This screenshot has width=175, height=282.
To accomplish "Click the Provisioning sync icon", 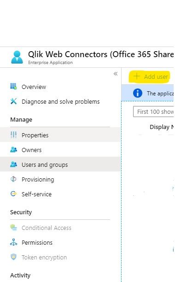I will click(x=13, y=179).
